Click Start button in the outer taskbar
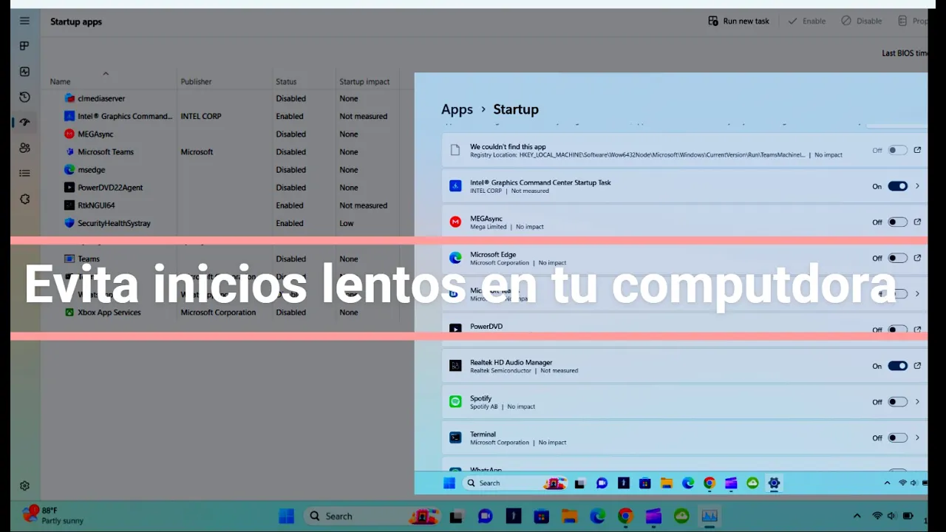 coord(286,516)
